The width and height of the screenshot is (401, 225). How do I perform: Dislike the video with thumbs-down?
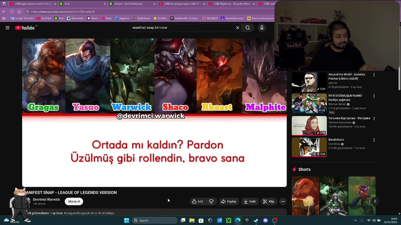pos(211,202)
